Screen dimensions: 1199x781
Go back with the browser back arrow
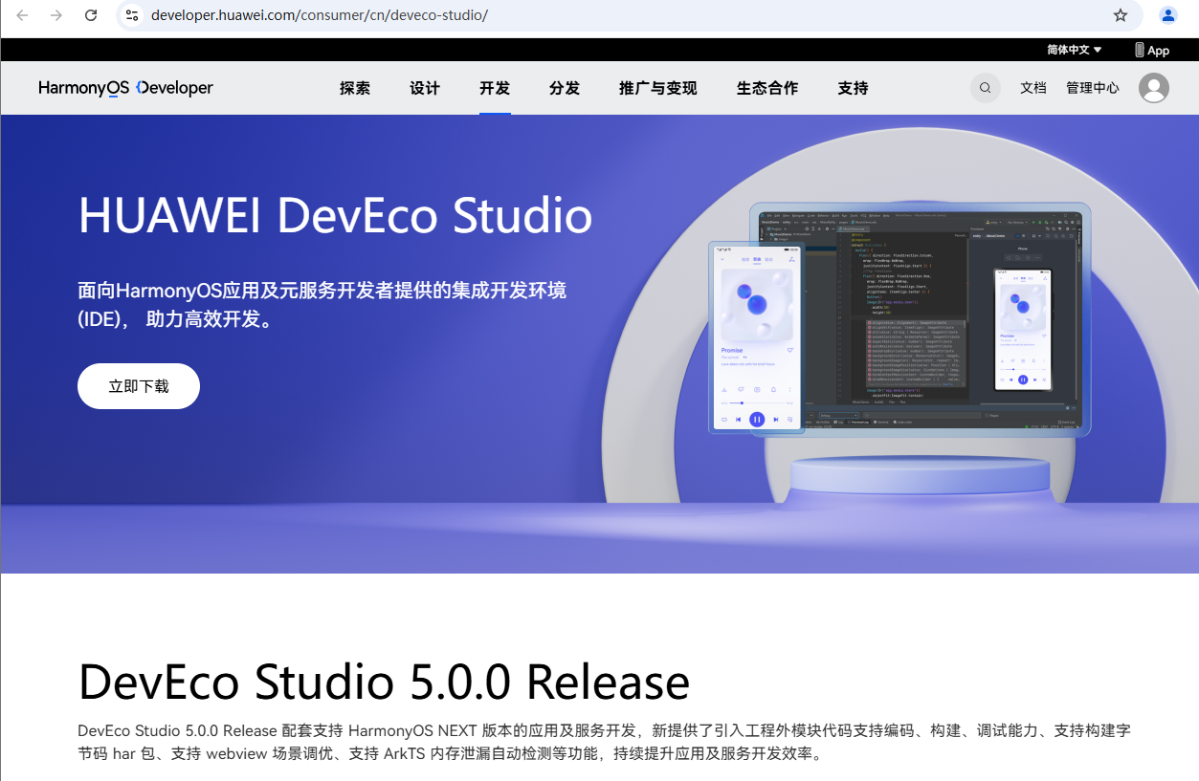(22, 15)
